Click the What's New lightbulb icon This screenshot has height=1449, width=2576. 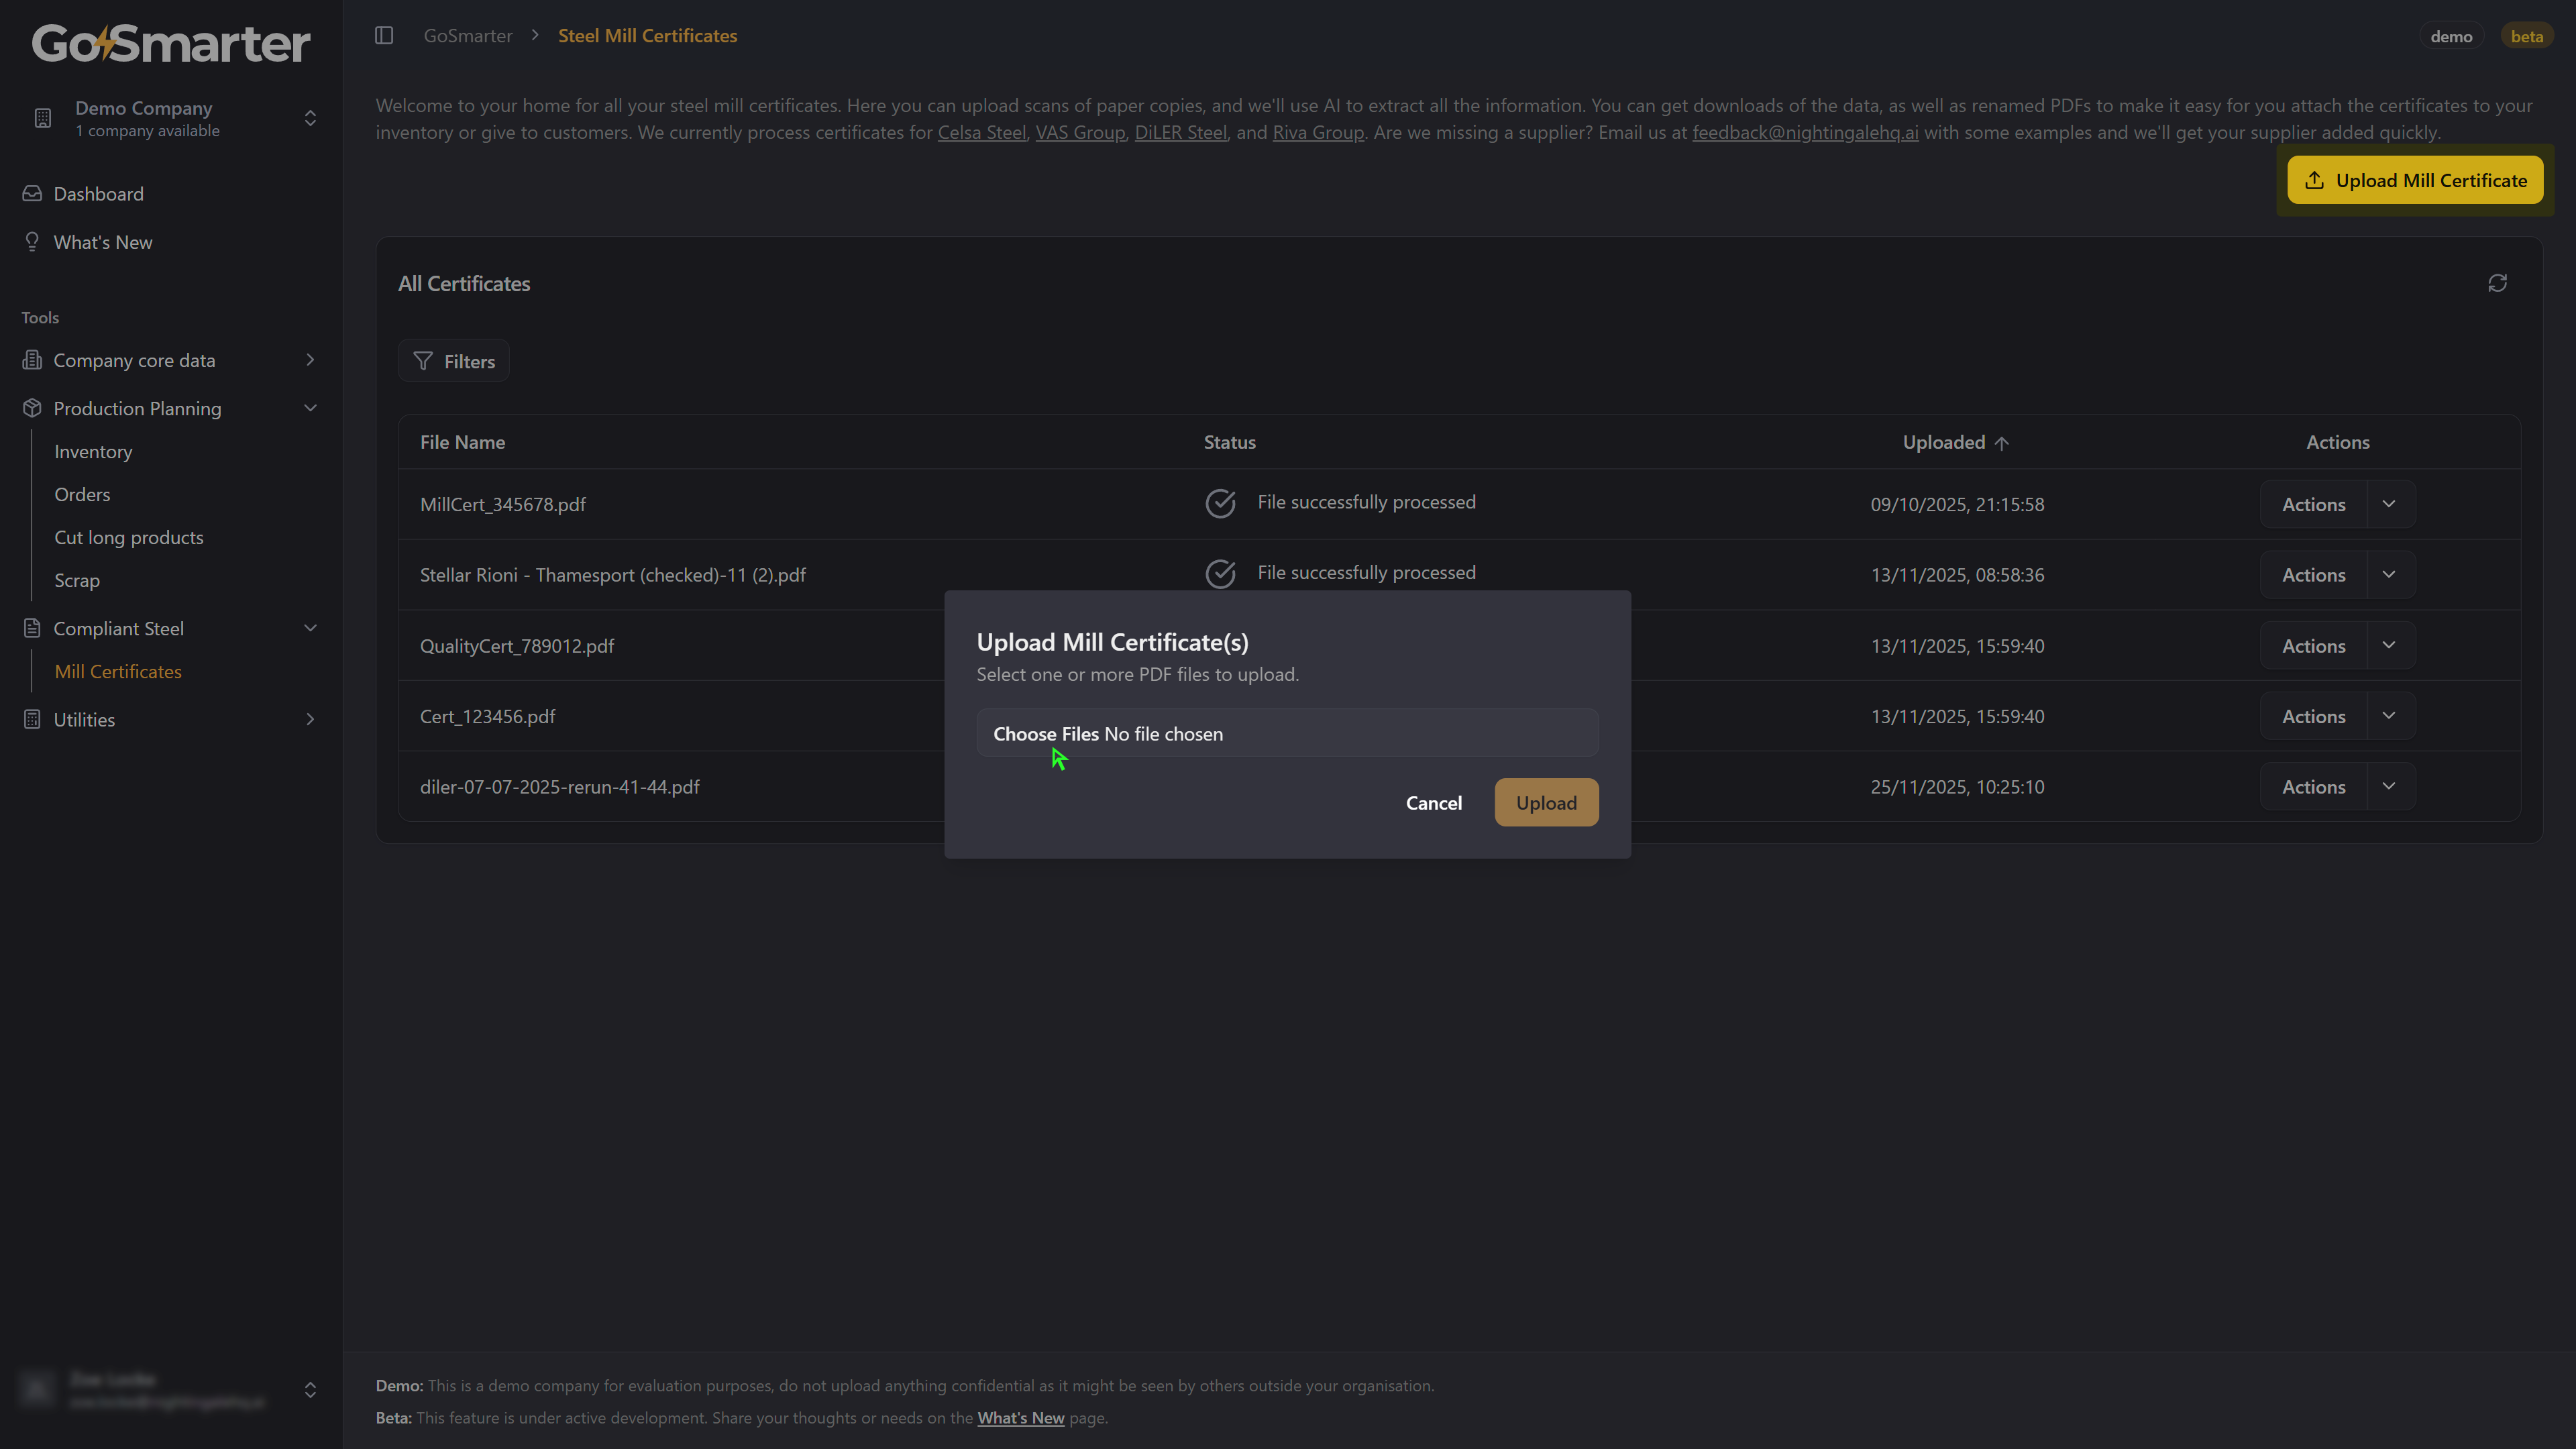[32, 242]
